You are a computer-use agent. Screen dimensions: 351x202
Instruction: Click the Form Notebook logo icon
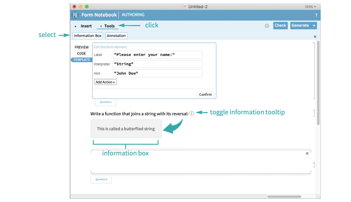(75, 15)
